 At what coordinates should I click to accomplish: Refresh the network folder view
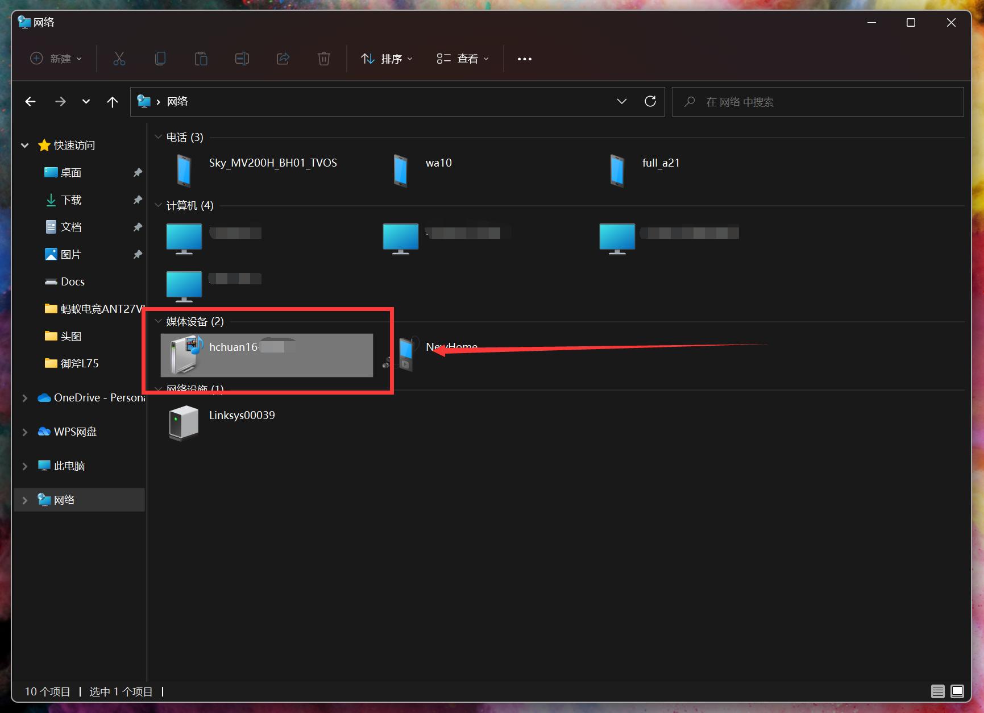(x=650, y=101)
